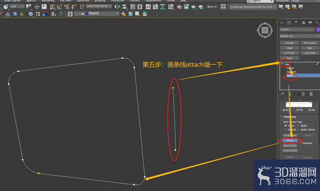This screenshot has height=191, width=320.
Task: Collapse the Line stack expander
Action: click(x=282, y=64)
